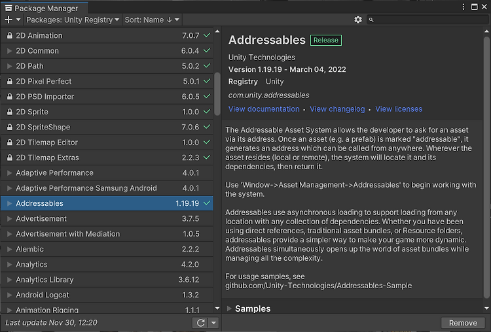Image resolution: width=491 pixels, height=332 pixels.
Task: Click the add package plus icon
Action: [9, 20]
